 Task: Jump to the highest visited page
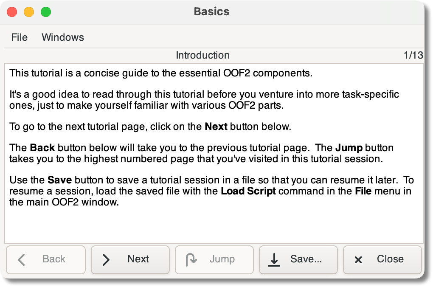click(214, 259)
